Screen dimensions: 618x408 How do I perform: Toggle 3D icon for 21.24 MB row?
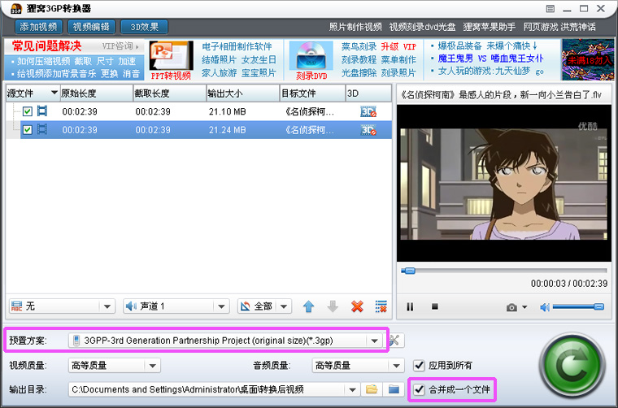click(x=368, y=130)
